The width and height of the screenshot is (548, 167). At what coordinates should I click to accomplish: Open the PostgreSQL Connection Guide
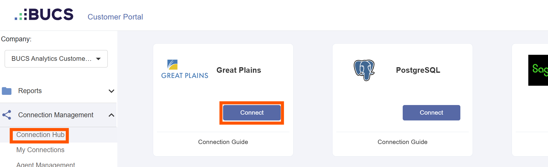point(402,142)
